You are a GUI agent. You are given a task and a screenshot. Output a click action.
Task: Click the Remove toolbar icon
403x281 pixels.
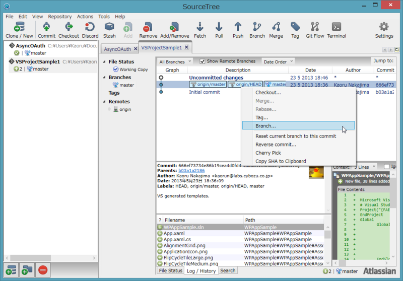coord(148,30)
